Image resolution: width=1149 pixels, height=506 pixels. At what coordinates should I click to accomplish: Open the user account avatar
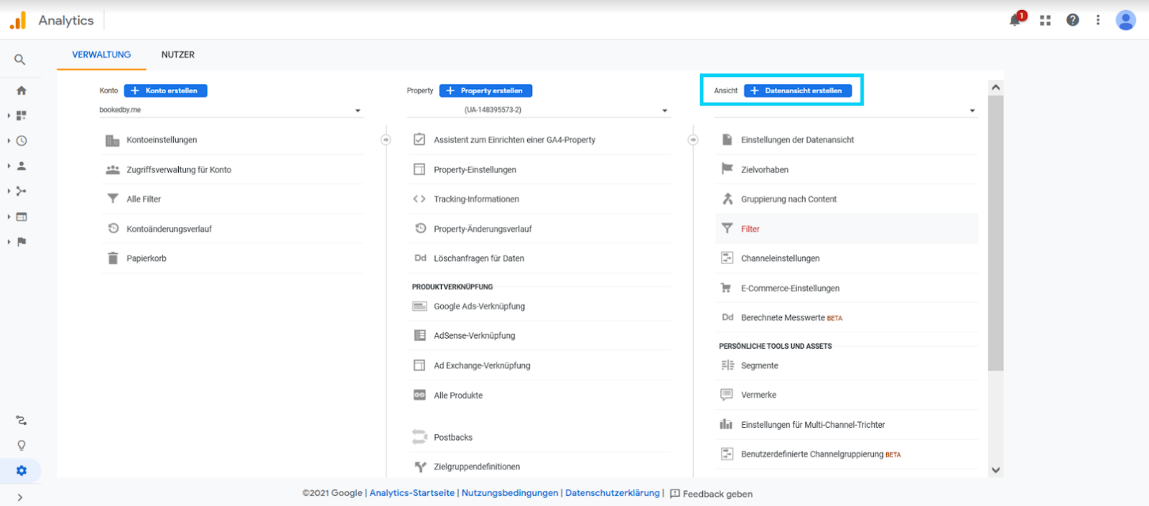tap(1125, 20)
